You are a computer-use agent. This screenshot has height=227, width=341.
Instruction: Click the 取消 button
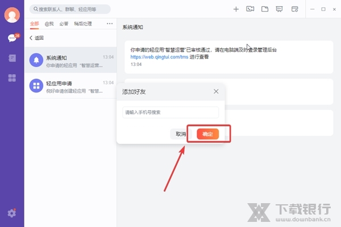pos(181,134)
